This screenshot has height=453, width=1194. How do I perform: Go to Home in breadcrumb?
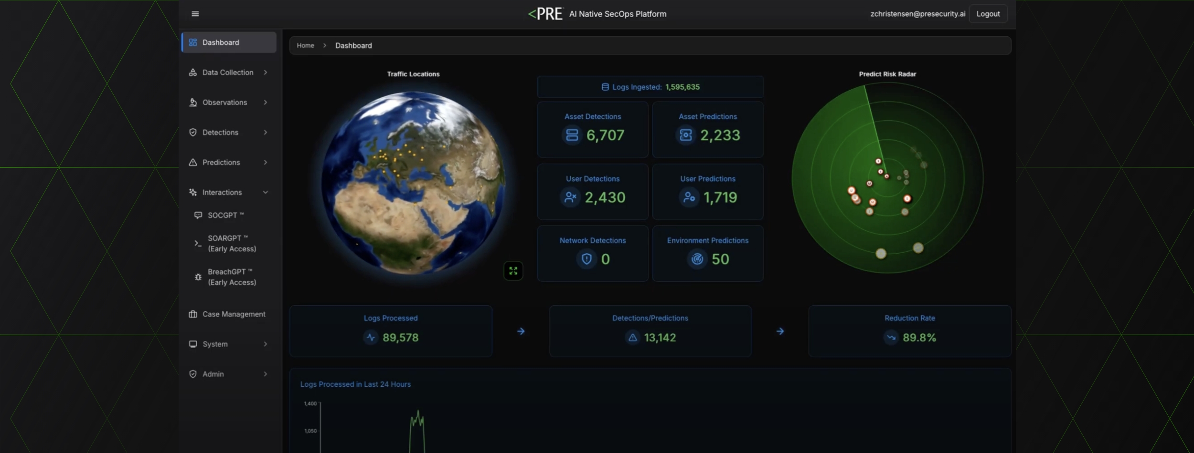click(x=305, y=45)
